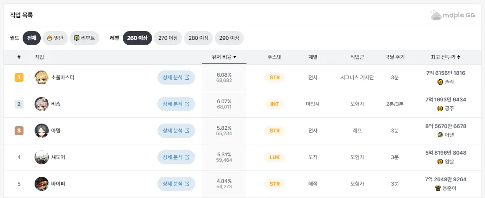Screen dimensions: 485x198
Task: Open top player 솔라 profile
Action: tap(446, 82)
